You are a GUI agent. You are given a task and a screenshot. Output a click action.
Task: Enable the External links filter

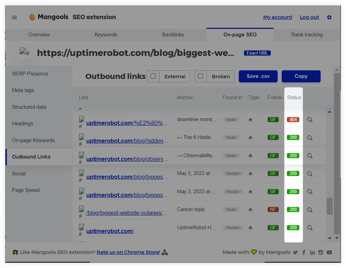coord(153,76)
